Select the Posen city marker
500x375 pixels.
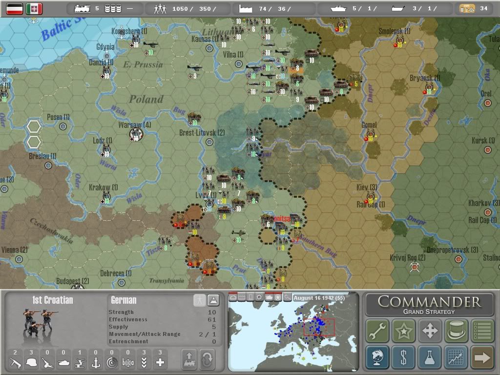[x=63, y=126]
